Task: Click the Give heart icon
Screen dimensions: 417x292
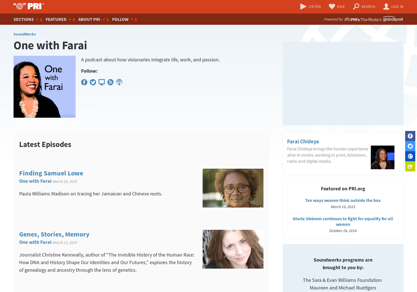Action: [332, 6]
